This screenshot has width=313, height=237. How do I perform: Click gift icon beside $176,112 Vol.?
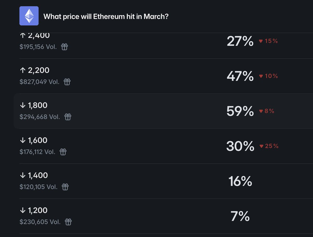[63, 152]
